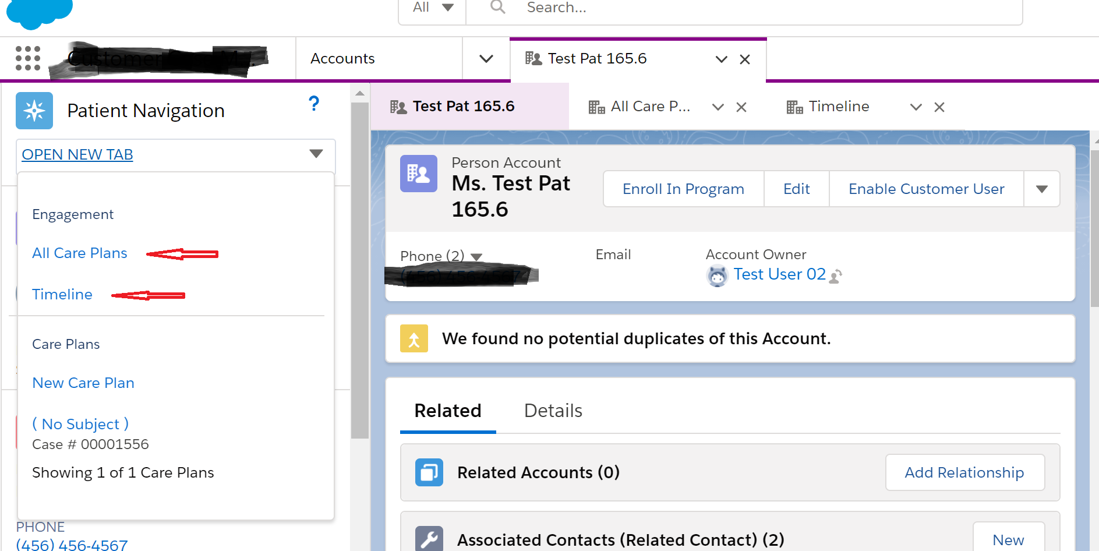1099x551 pixels.
Task: Select the Timeline subtab
Action: (x=838, y=107)
